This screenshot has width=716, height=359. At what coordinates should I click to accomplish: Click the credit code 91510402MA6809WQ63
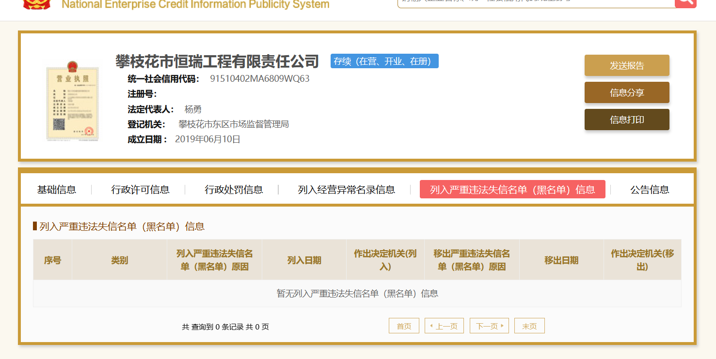(x=260, y=79)
